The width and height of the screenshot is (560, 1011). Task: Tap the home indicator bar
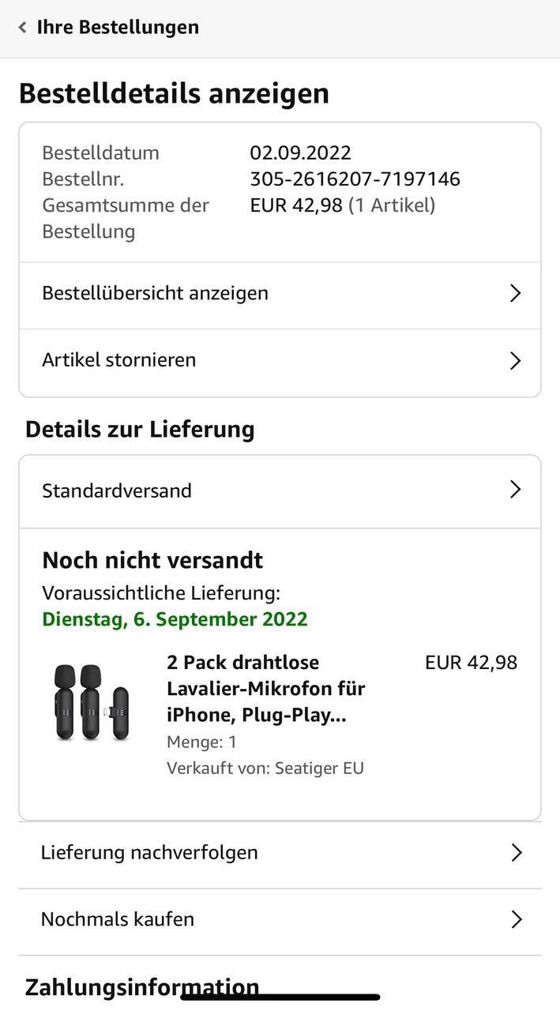pyautogui.click(x=280, y=998)
